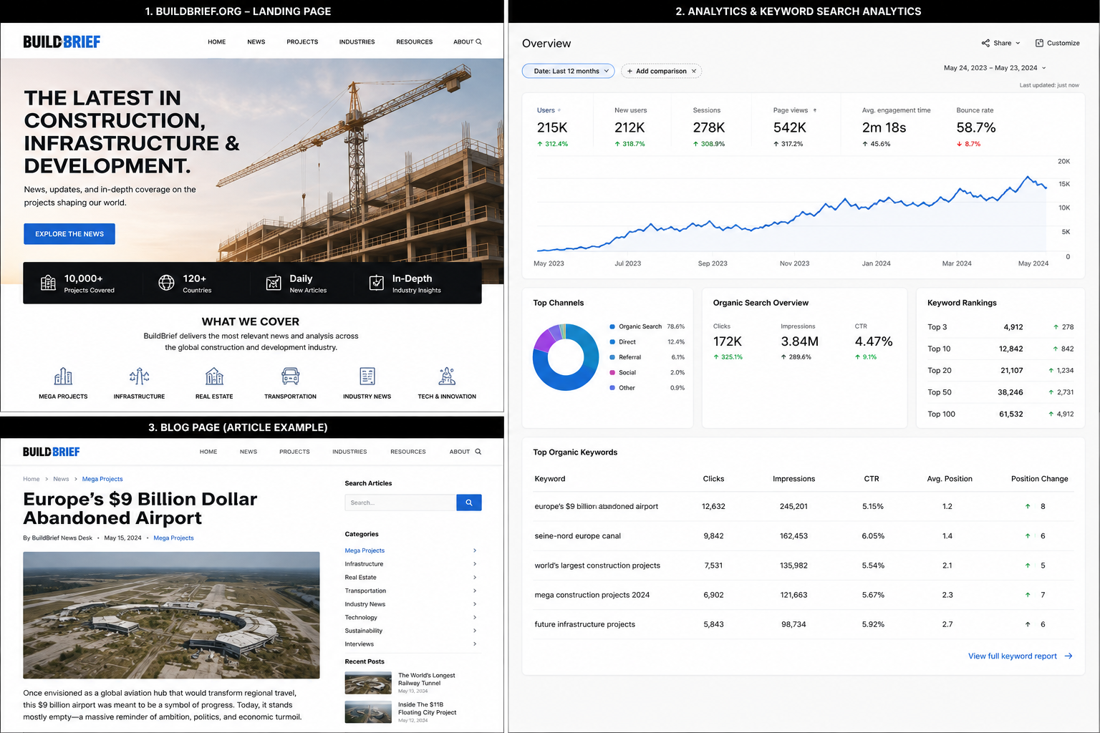Image resolution: width=1100 pixels, height=733 pixels.
Task: Follow the News breadcrumb link
Action: click(x=61, y=479)
